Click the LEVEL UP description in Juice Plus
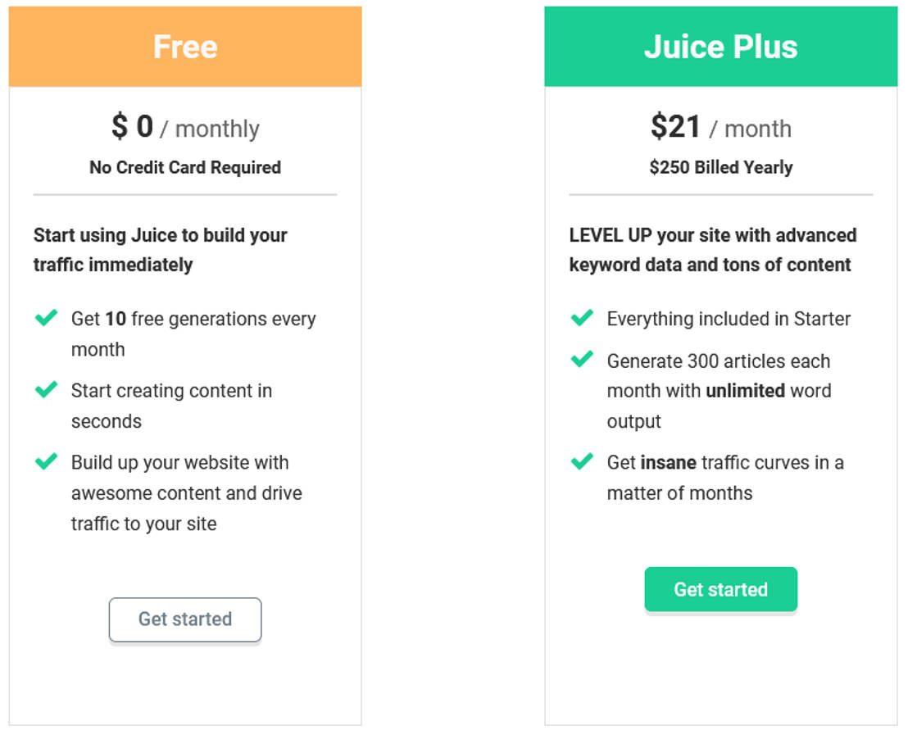Viewport: 908px width, 735px height. coord(712,249)
